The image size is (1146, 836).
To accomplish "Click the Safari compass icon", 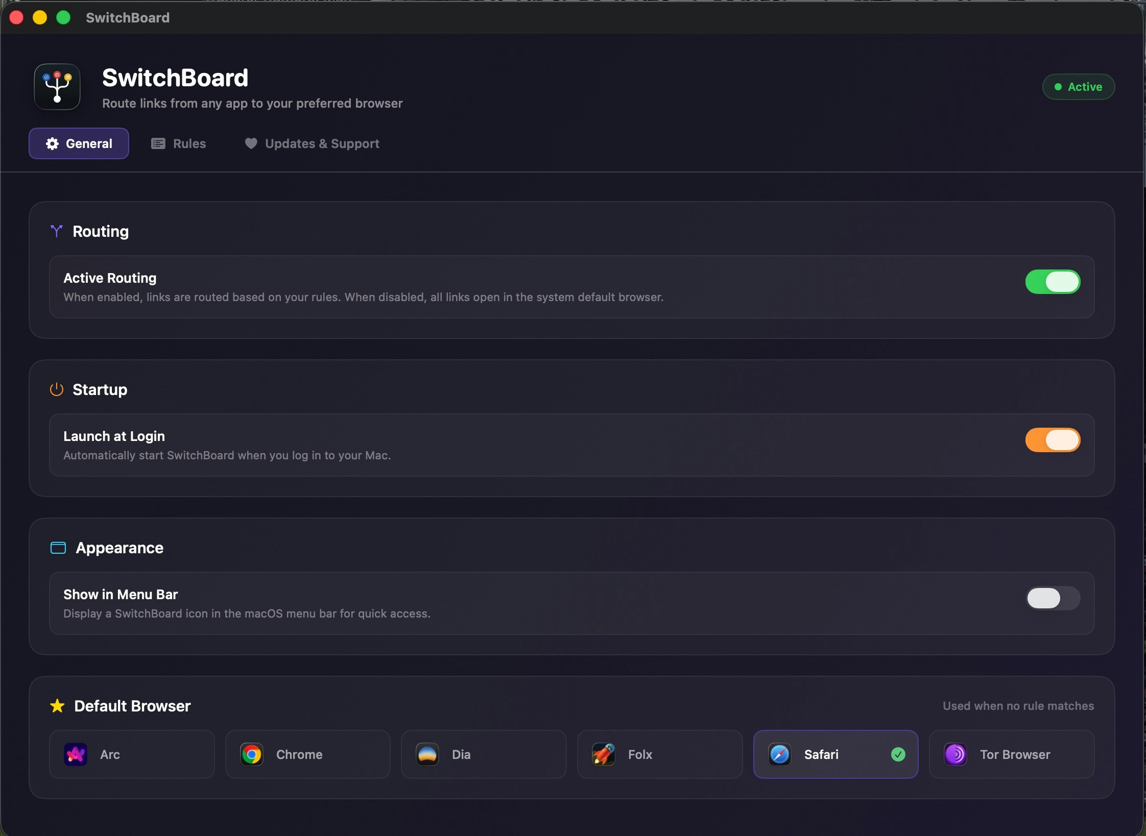I will pos(779,754).
